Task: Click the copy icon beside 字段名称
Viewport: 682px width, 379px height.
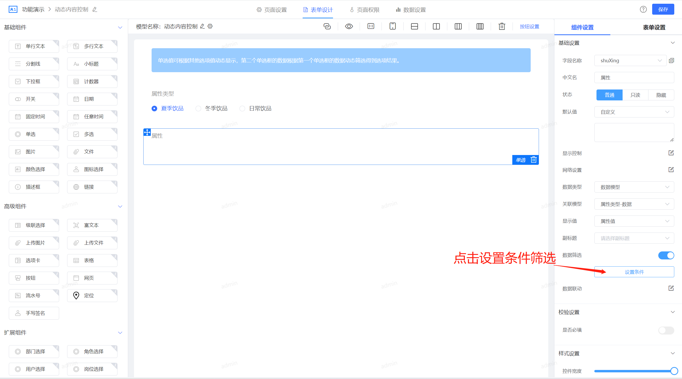Action: 671,61
